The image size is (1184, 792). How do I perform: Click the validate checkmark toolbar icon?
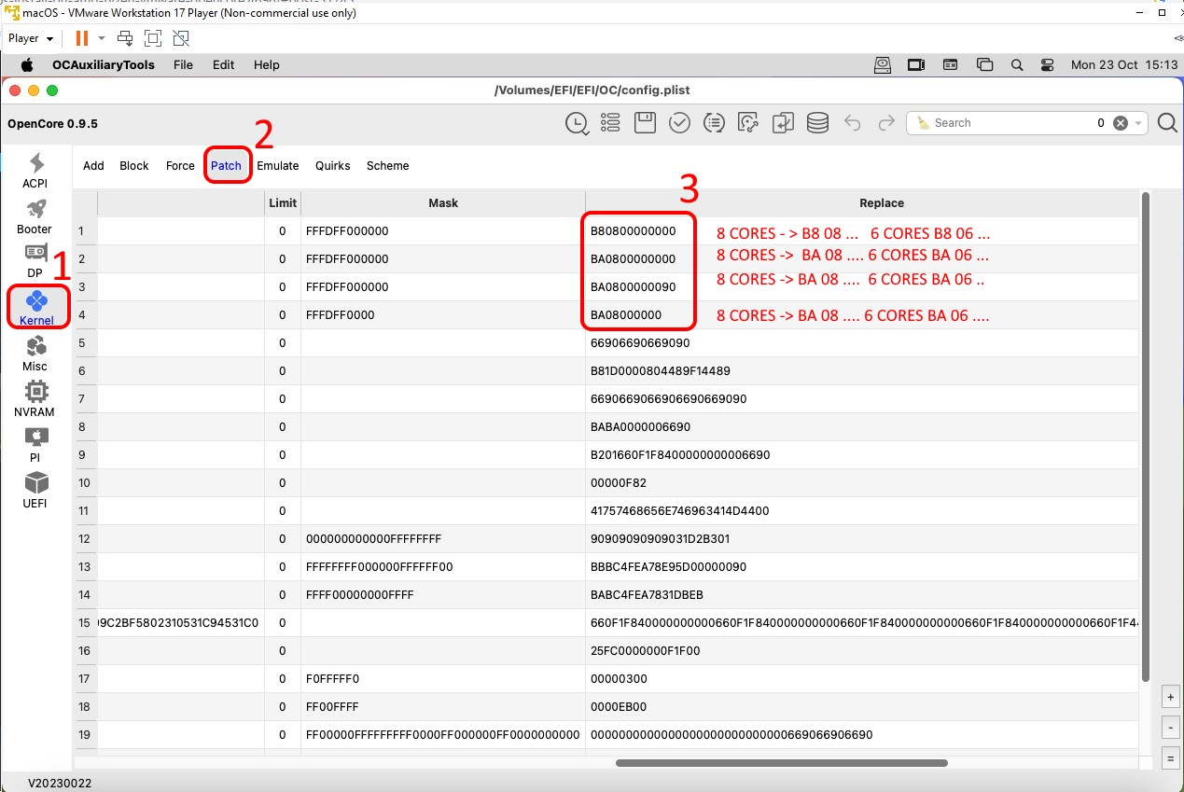pos(679,123)
